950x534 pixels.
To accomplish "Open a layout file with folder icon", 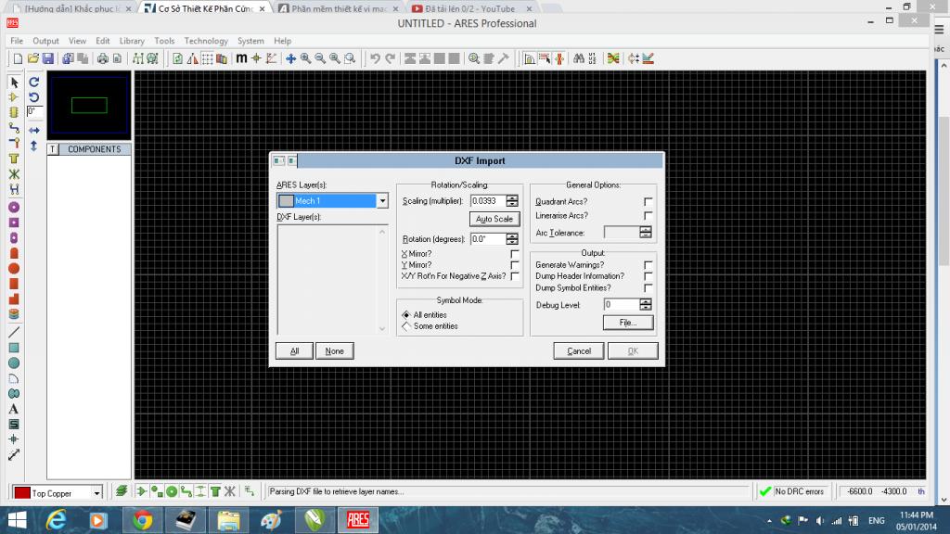I will pyautogui.click(x=32, y=58).
